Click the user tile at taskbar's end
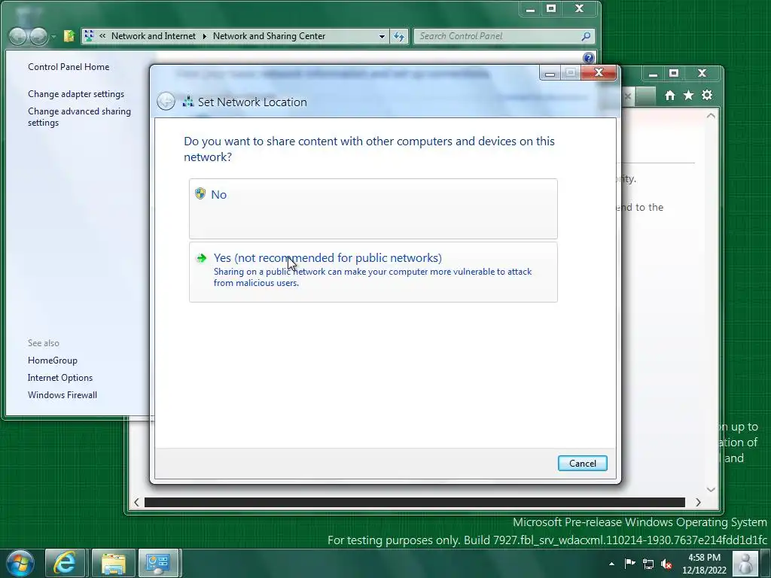 coord(745,563)
